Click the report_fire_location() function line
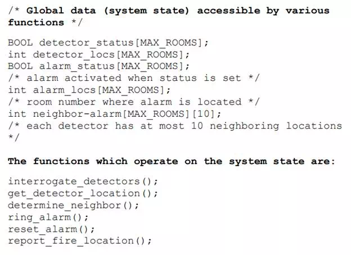 pos(80,241)
